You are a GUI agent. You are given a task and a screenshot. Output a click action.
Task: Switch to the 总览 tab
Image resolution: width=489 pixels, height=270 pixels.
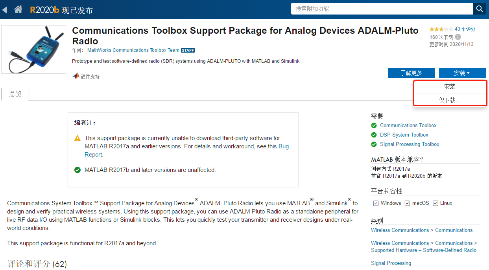click(15, 94)
